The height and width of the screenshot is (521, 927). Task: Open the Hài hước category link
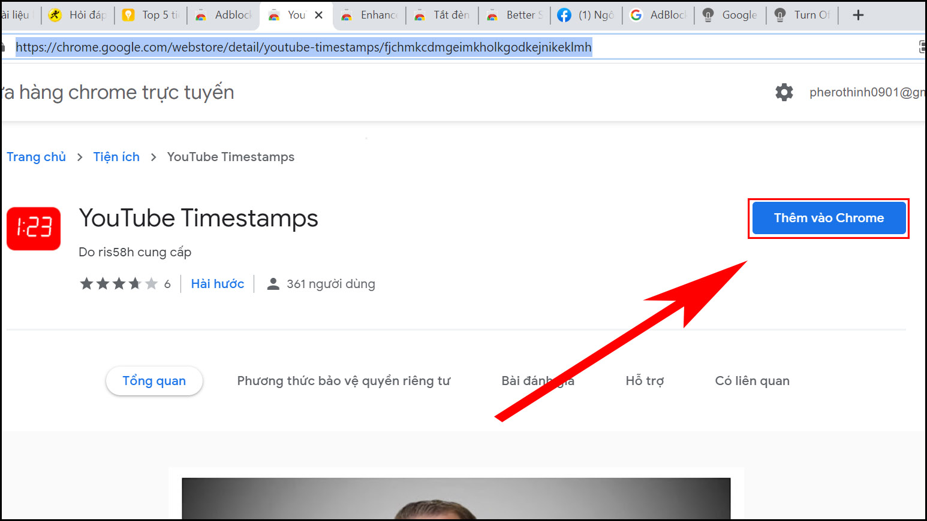(x=218, y=284)
